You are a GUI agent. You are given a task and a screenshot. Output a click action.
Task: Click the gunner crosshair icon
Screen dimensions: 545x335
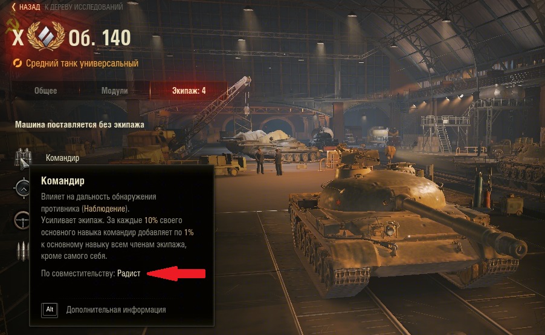coord(22,188)
